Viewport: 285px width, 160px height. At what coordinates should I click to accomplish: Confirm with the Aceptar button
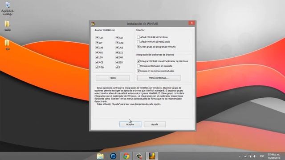tap(130, 124)
